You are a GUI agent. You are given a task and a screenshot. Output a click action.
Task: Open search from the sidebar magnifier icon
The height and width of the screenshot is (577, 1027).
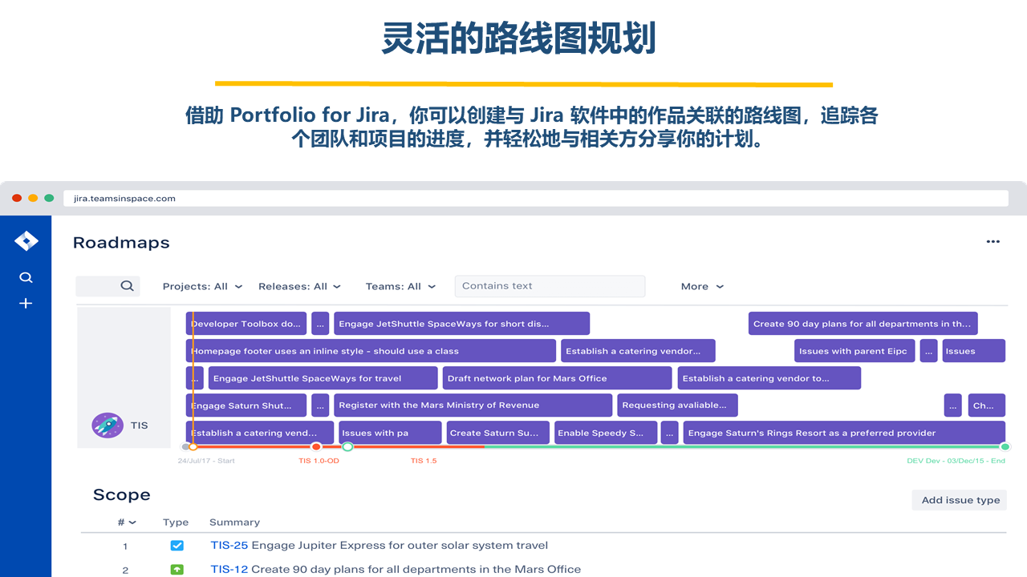[x=26, y=277]
